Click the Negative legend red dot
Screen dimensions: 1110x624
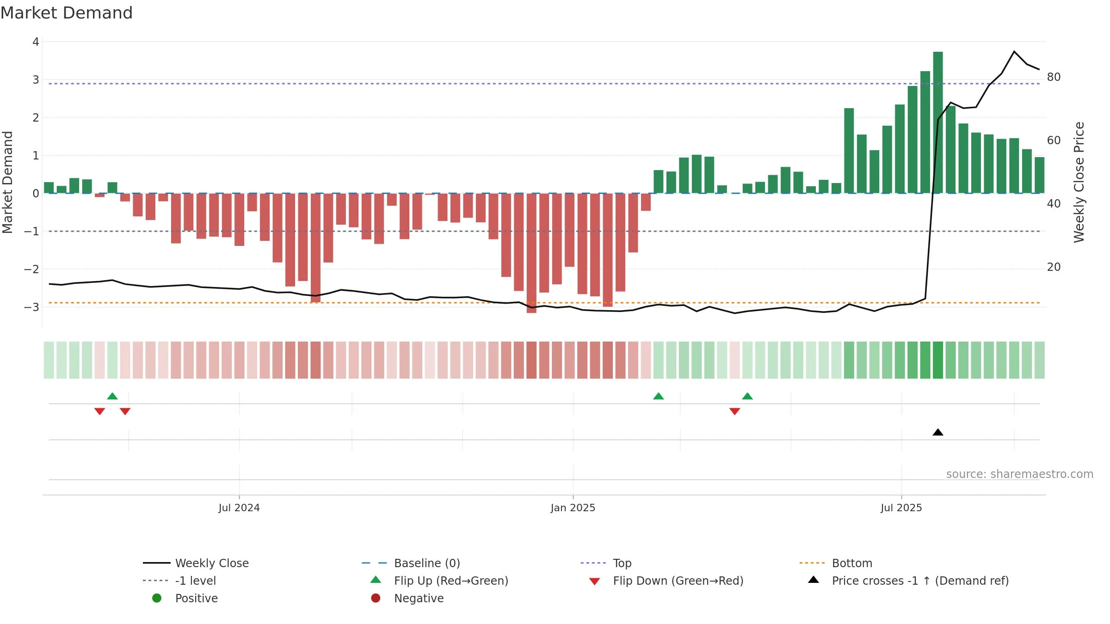[x=376, y=598]
